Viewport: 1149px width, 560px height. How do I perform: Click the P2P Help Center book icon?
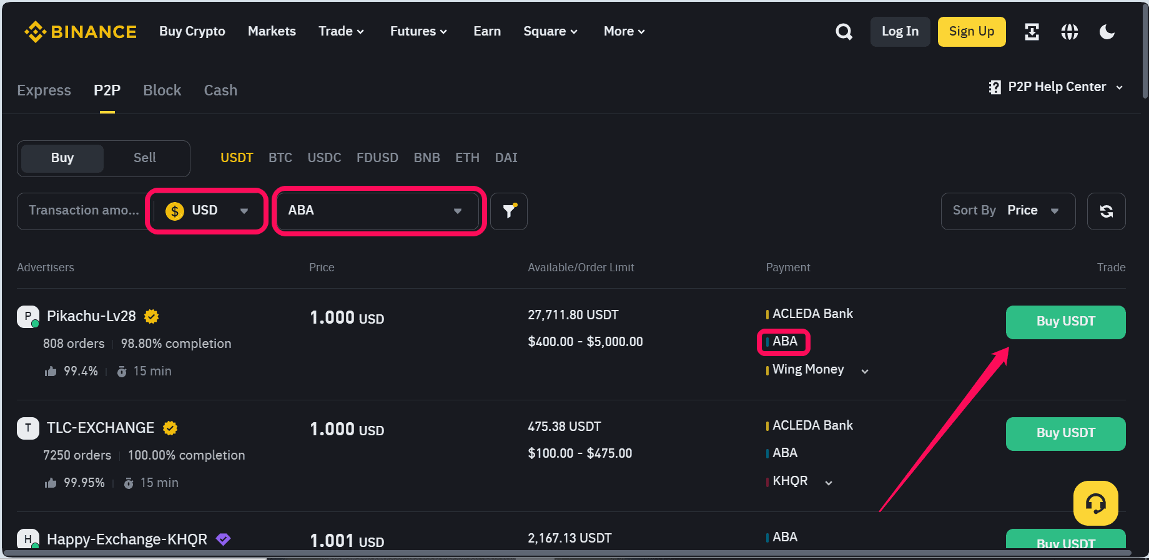click(995, 87)
